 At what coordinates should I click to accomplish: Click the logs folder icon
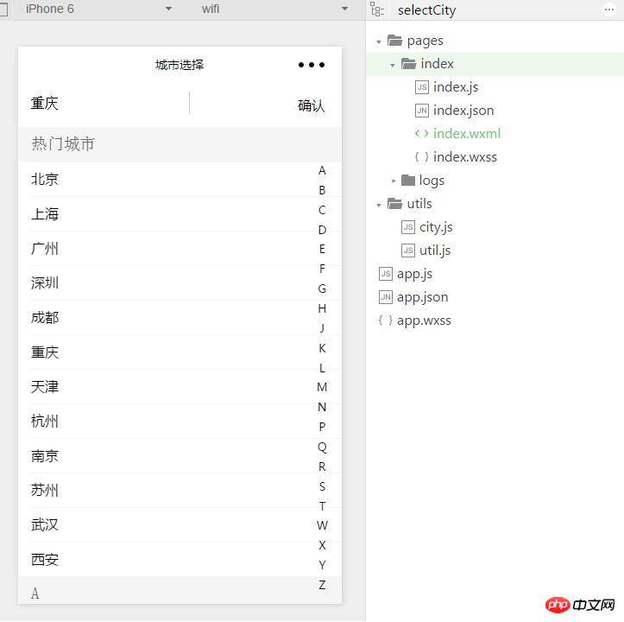pyautogui.click(x=408, y=181)
